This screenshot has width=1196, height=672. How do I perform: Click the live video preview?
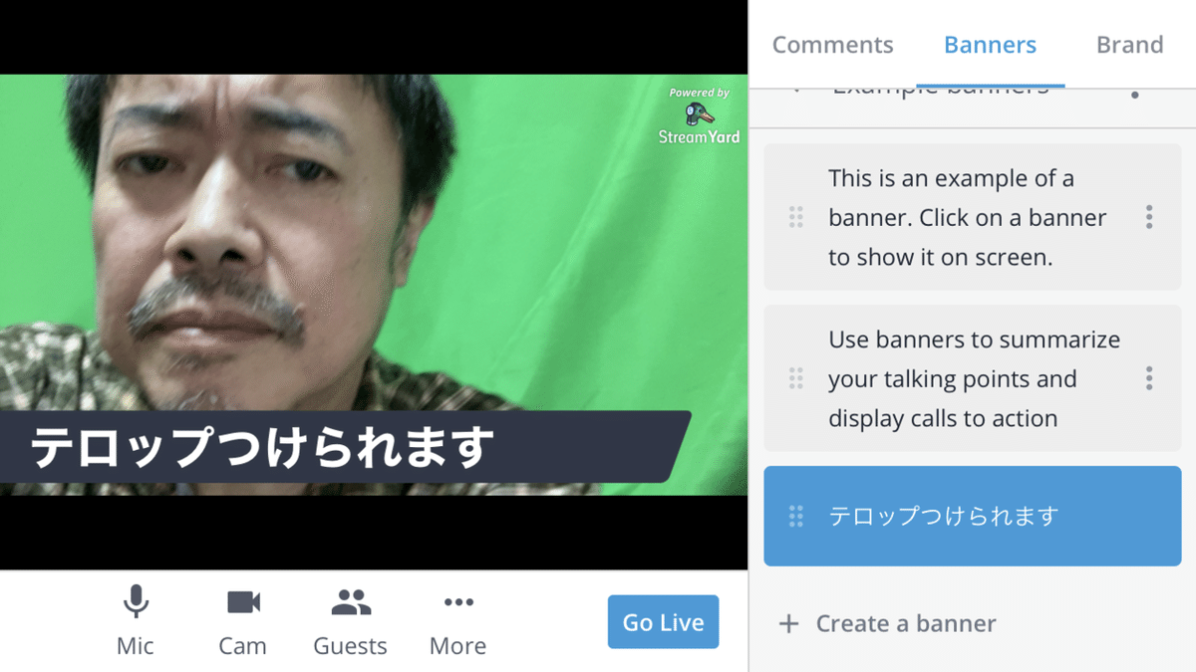click(374, 285)
